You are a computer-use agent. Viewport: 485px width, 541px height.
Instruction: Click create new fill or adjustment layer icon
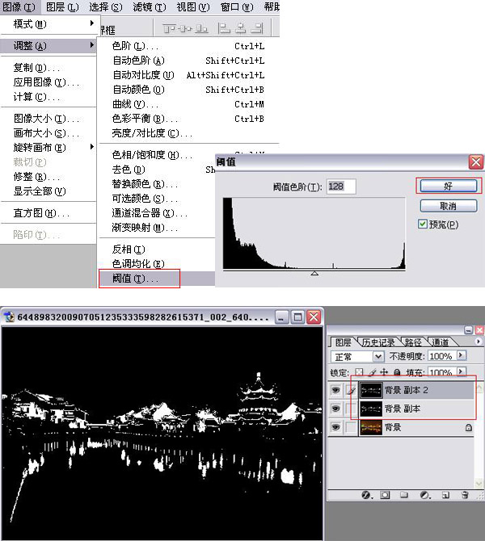(425, 495)
